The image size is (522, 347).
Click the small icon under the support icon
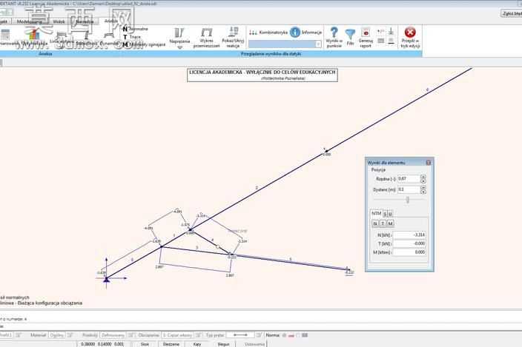pyautogui.click(x=391, y=41)
